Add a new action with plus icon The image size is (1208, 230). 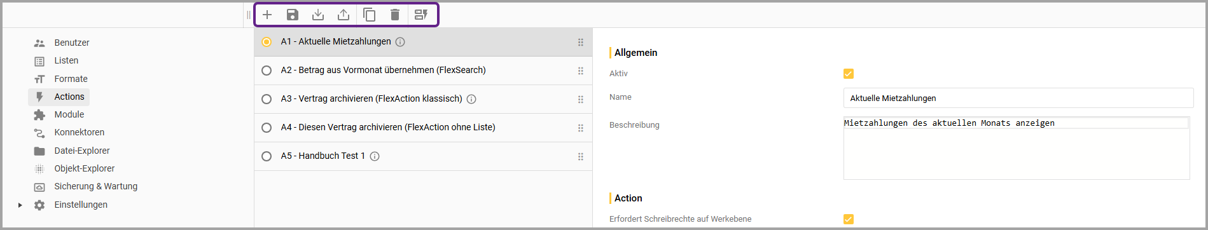267,15
